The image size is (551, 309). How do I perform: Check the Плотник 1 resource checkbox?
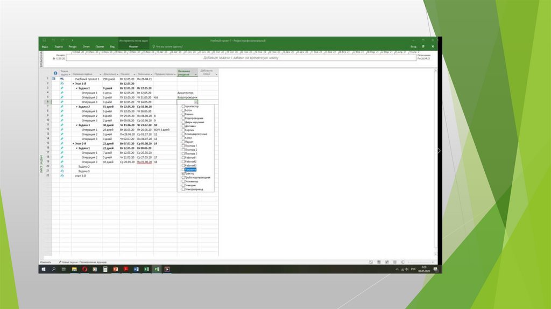click(183, 145)
